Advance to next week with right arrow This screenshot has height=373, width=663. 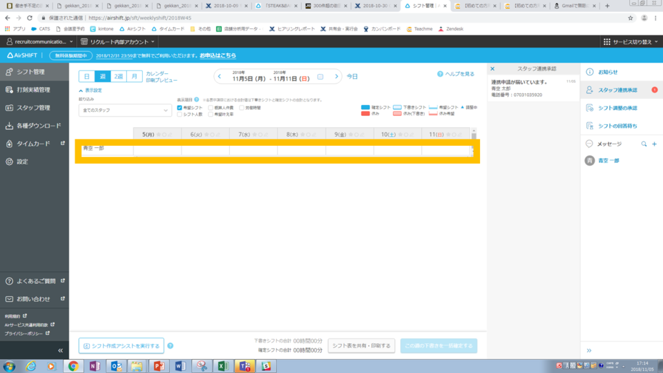337,76
